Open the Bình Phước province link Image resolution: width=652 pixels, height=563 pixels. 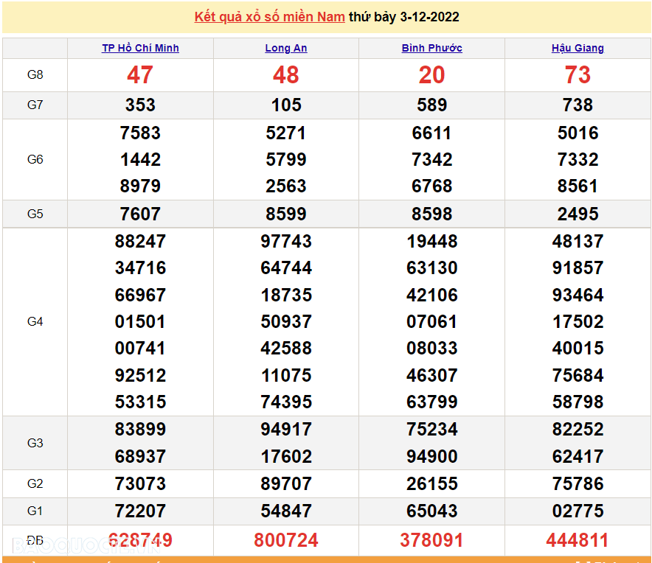[x=431, y=48]
